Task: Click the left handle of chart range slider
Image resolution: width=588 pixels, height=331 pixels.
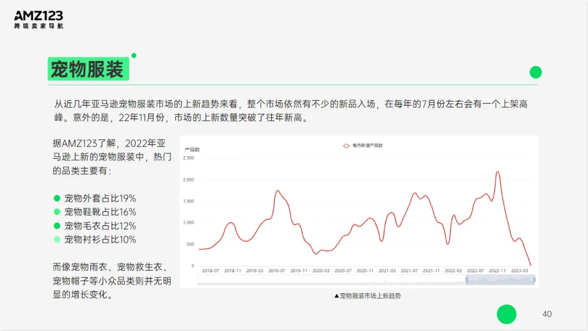Action: (467, 280)
